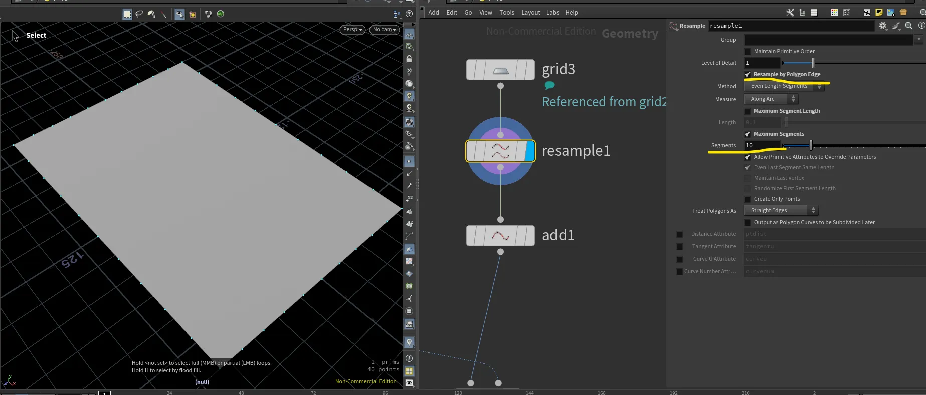Click the node layout options icon

[x=847, y=13]
